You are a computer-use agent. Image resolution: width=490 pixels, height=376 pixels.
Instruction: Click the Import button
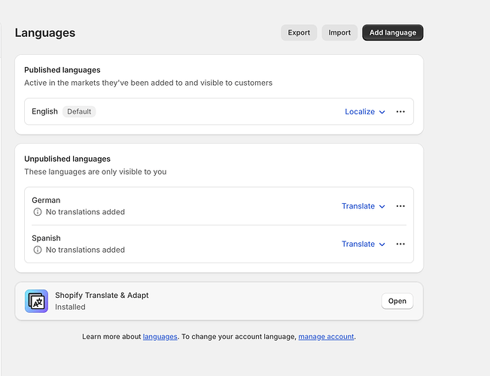pos(339,32)
